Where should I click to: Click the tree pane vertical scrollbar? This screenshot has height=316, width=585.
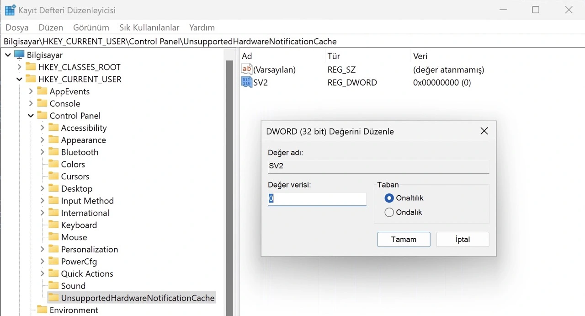click(230, 188)
